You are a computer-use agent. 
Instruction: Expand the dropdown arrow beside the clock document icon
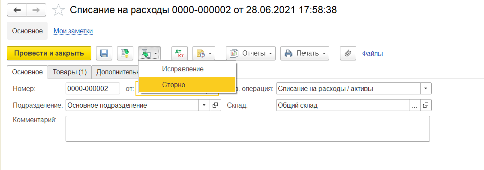210,53
